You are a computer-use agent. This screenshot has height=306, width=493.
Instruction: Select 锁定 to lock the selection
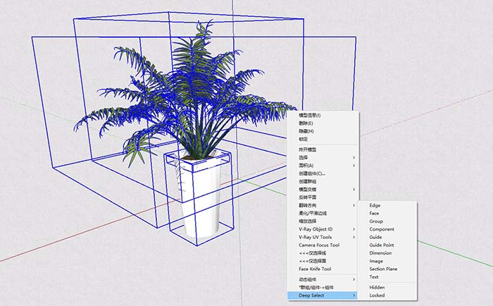pos(304,139)
